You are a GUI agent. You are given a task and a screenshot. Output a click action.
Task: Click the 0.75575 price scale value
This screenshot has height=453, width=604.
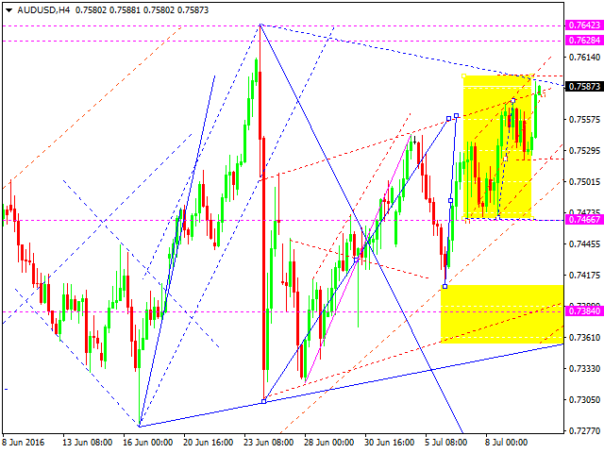point(584,120)
